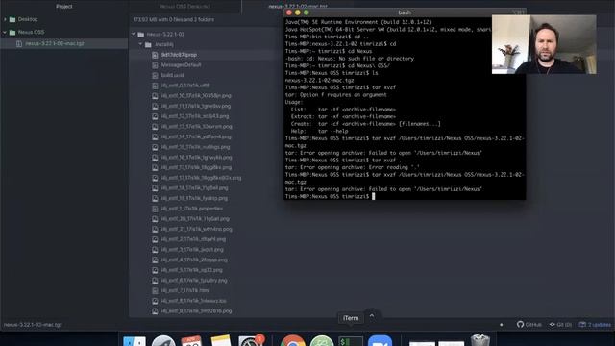Image resolution: width=615 pixels, height=346 pixels.
Task: Click the image icon of i4j_extf_12 png
Action: (x=155, y=116)
